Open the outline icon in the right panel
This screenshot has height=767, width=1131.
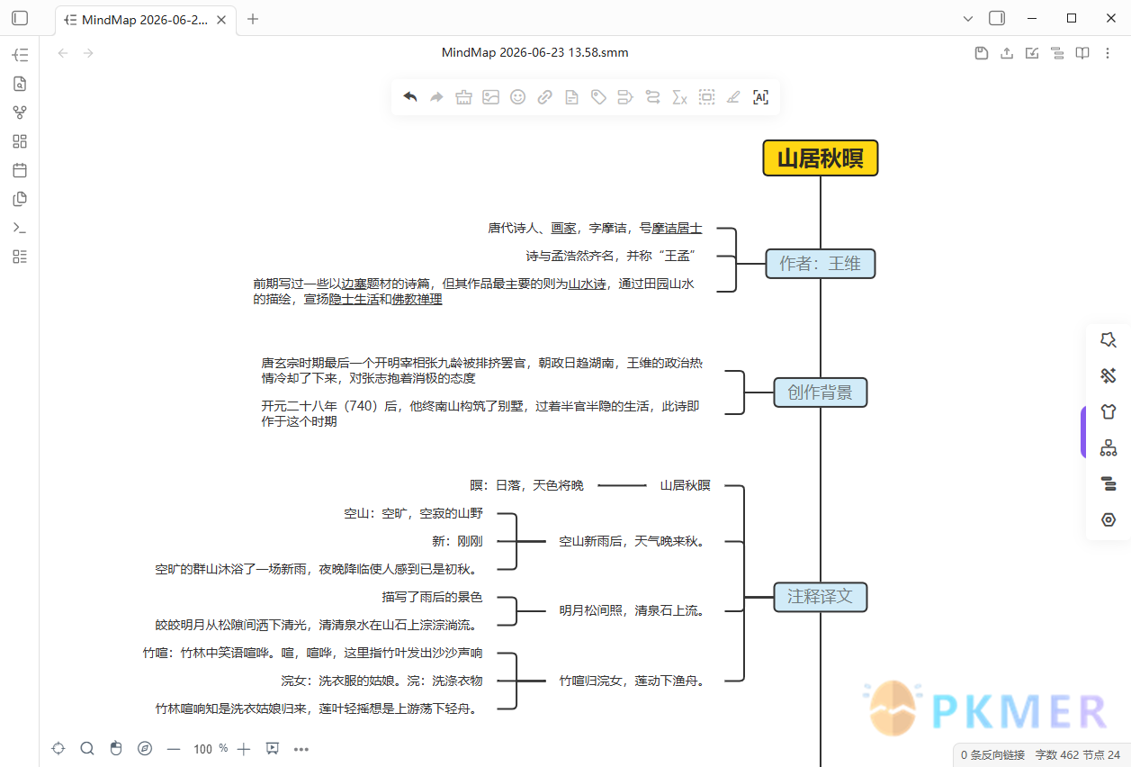pyautogui.click(x=1109, y=484)
